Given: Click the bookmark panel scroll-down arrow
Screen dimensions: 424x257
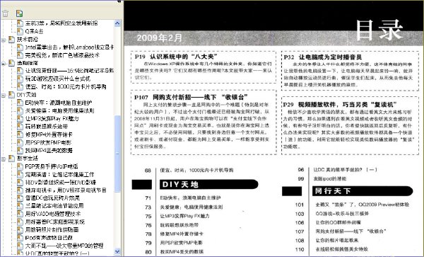Looking at the screenshot, I should pyautogui.click(x=117, y=251).
